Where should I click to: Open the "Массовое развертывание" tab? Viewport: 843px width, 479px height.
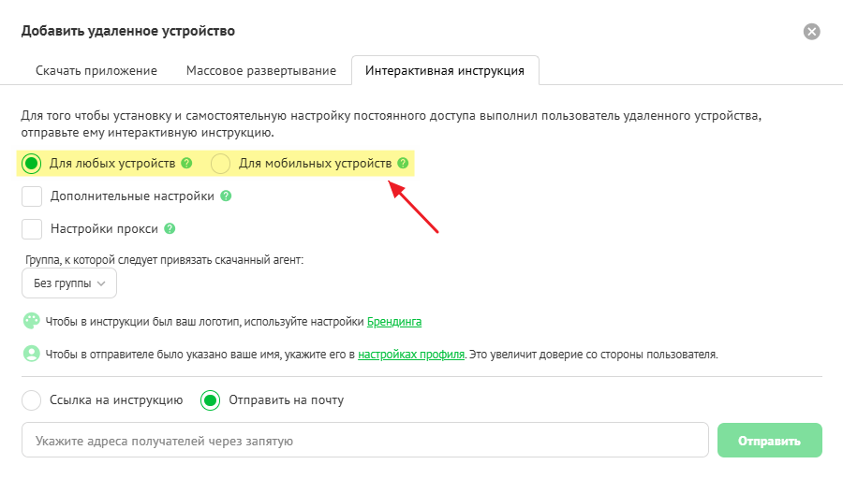click(261, 70)
